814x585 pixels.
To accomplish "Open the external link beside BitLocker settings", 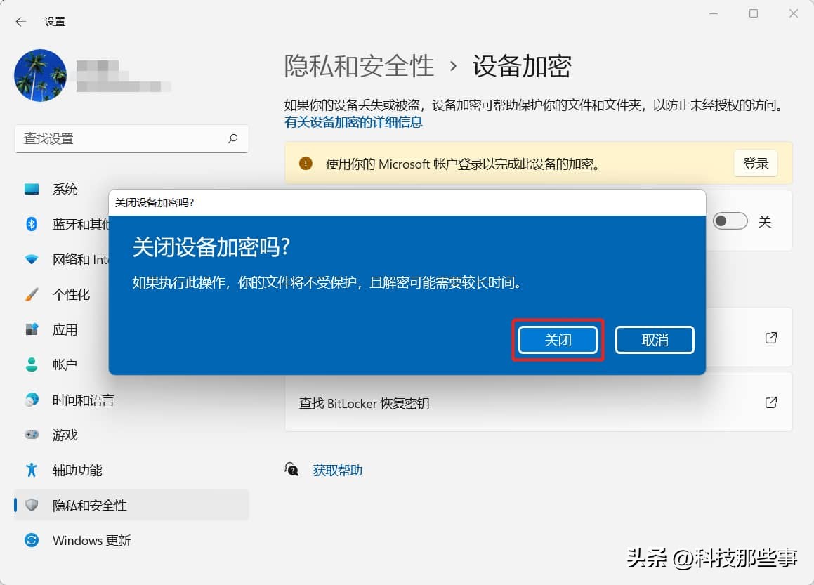I will [x=770, y=337].
